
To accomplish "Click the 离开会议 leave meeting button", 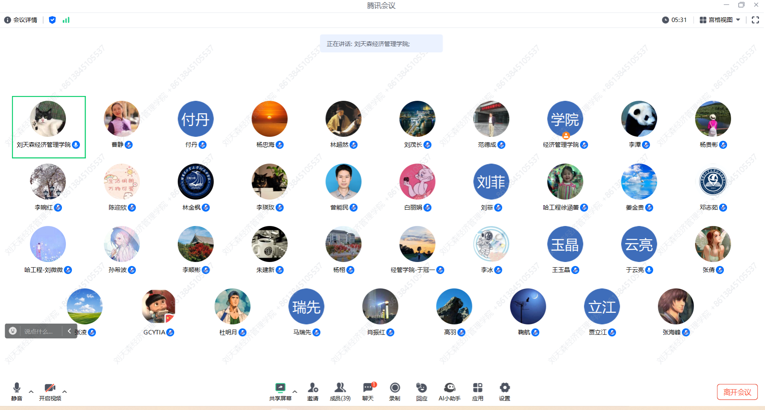I will 737,392.
